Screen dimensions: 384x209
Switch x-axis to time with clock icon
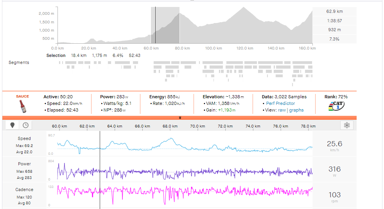25,125
